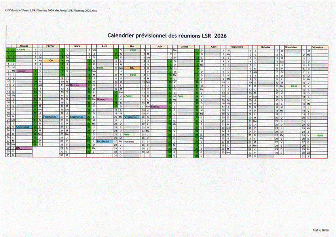This screenshot has width=336, height=237.
Task: Click the Bureau entry on 7 Janvier
Action: (x=21, y=71)
